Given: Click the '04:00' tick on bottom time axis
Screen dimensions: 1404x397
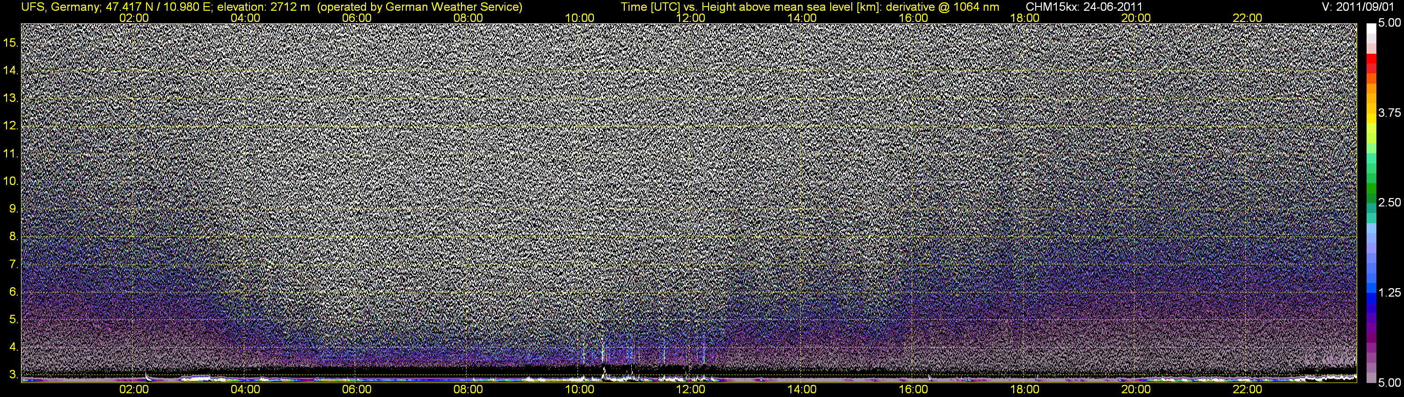Looking at the screenshot, I should [245, 390].
